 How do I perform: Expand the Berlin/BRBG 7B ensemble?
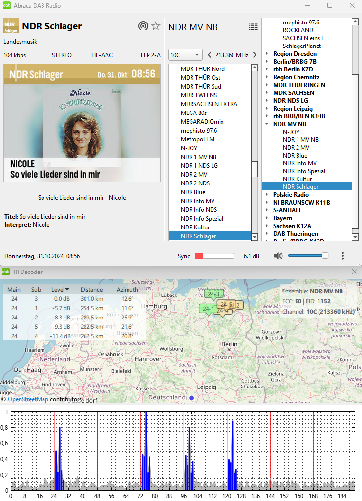point(267,61)
